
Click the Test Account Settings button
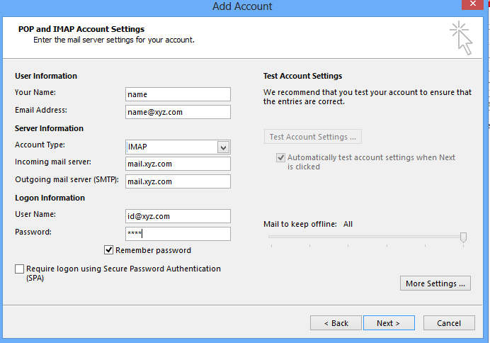coord(313,137)
